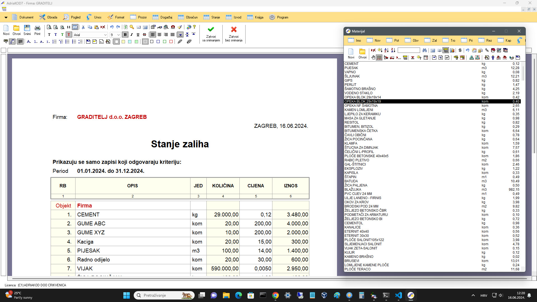Click the red truck icon in Materijal
This screenshot has height=302, width=537.
point(392,58)
